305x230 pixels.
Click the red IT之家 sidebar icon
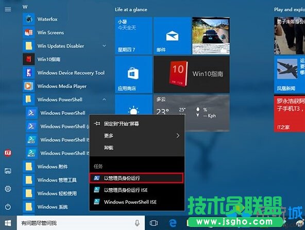[x=8, y=153]
